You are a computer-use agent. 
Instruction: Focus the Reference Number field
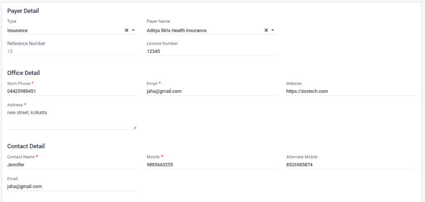[71, 51]
